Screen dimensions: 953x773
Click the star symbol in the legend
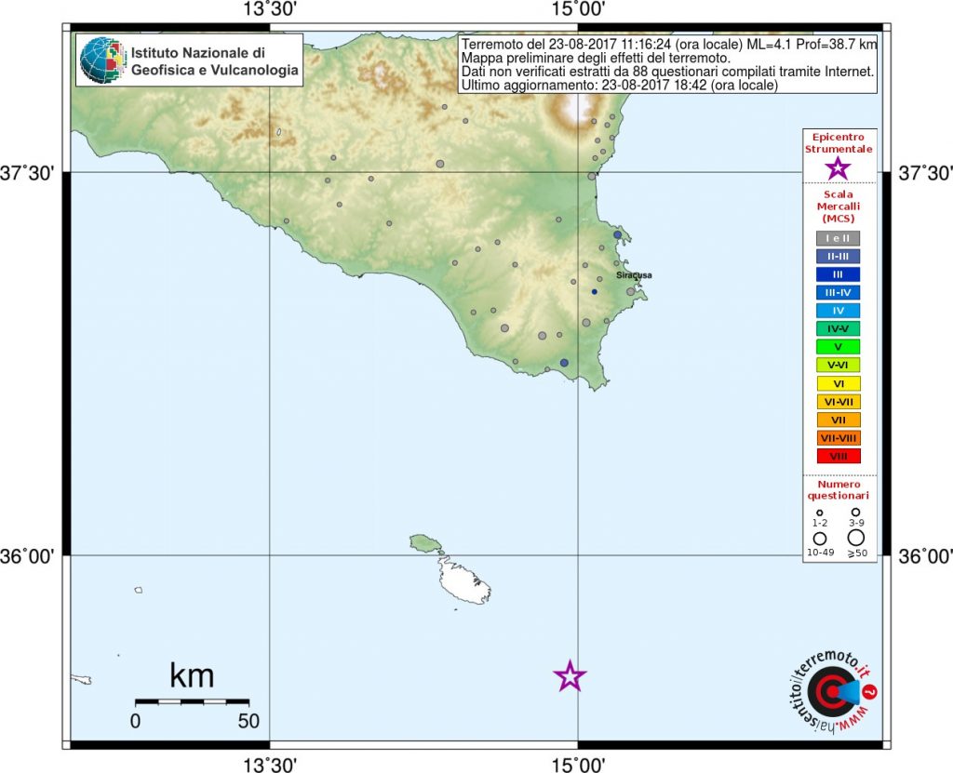(838, 168)
